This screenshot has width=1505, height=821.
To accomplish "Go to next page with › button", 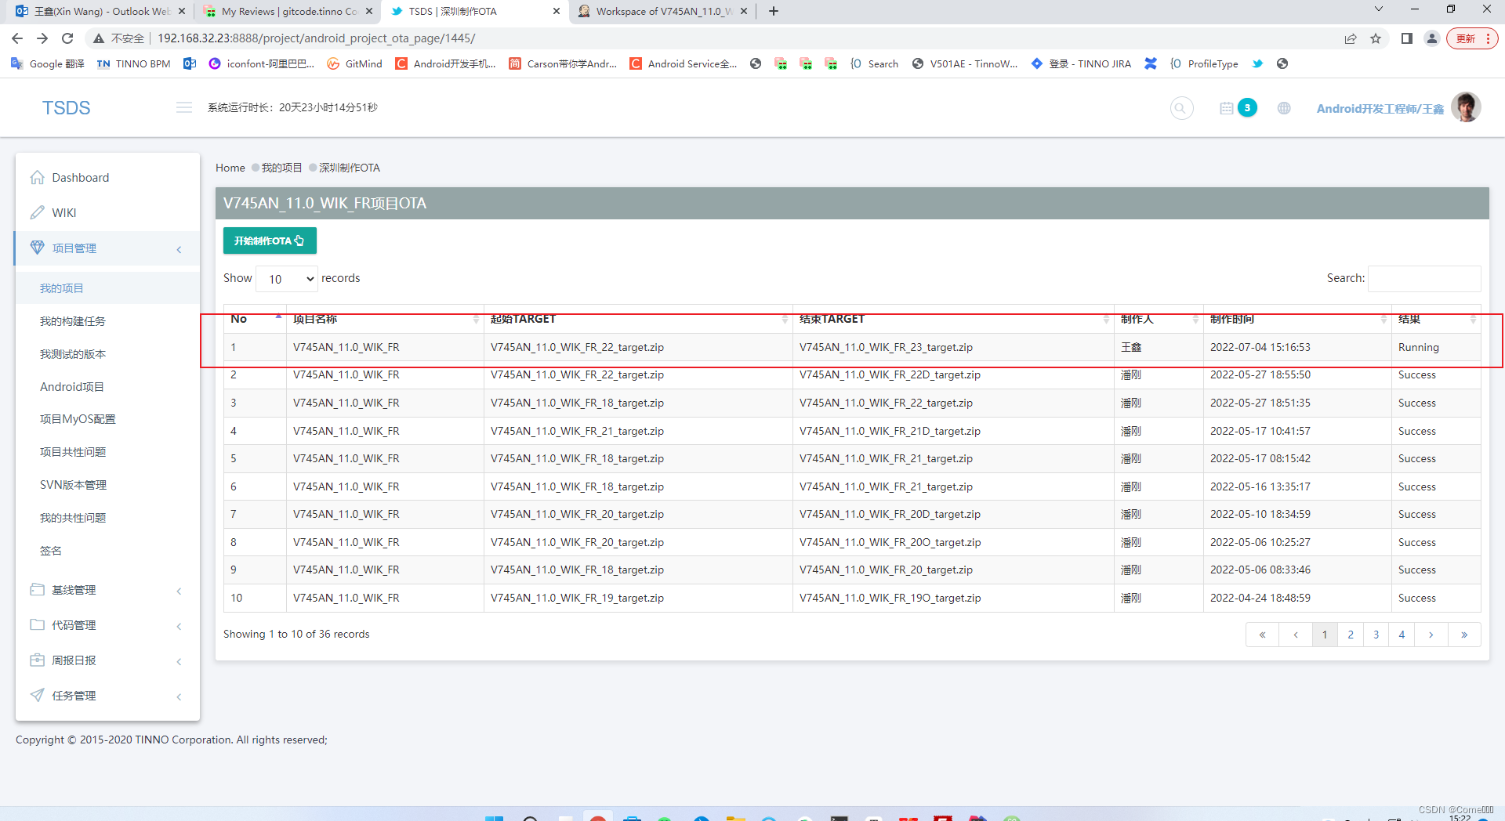I will (1431, 635).
